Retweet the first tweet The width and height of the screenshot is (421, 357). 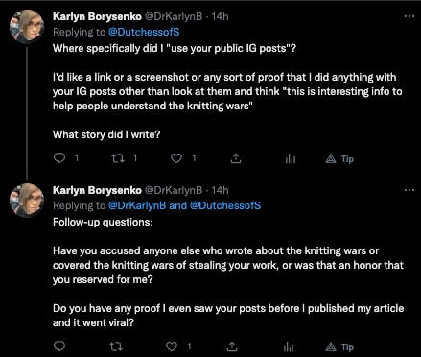[x=118, y=158]
